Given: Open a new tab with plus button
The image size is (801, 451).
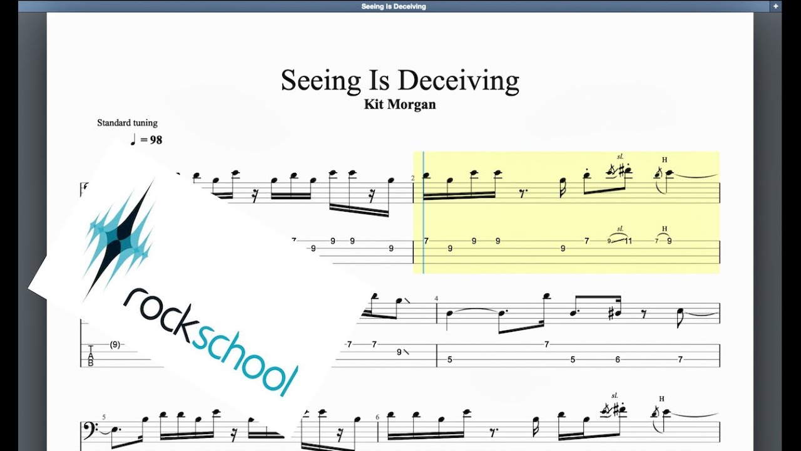Looking at the screenshot, I should pyautogui.click(x=776, y=6).
